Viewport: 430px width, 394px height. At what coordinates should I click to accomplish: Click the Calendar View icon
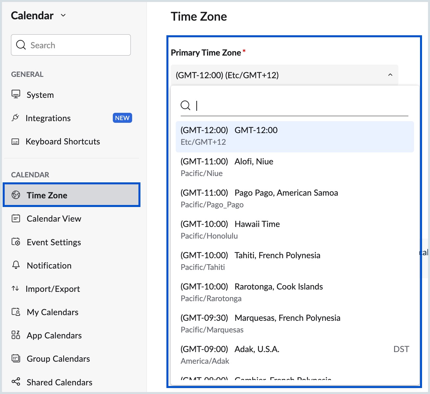pyautogui.click(x=16, y=219)
